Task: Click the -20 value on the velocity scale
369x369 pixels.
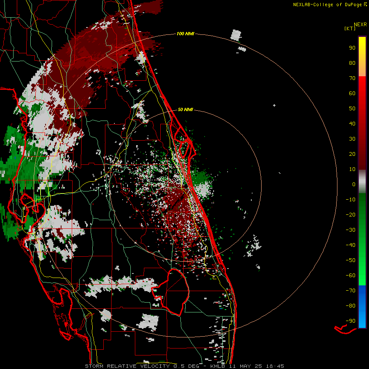Action: point(351,214)
